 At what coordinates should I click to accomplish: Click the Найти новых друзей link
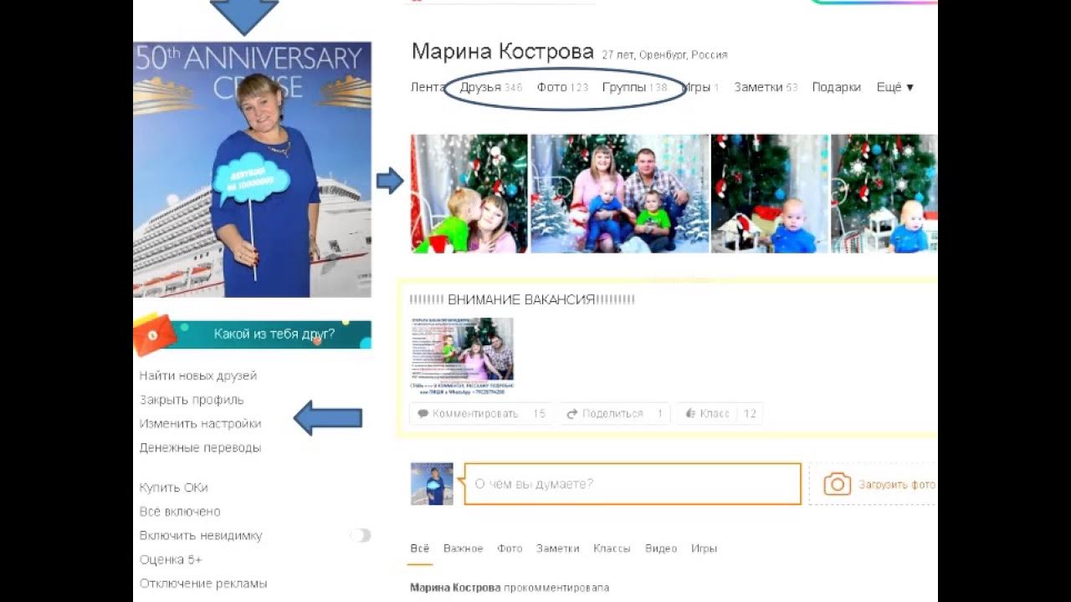198,376
